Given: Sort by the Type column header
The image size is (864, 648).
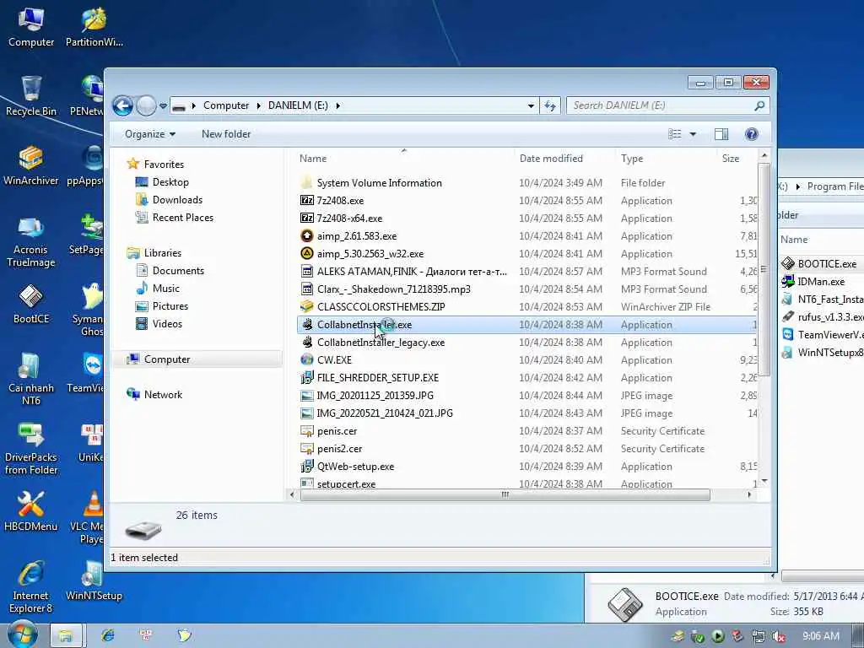Looking at the screenshot, I should pos(667,158).
